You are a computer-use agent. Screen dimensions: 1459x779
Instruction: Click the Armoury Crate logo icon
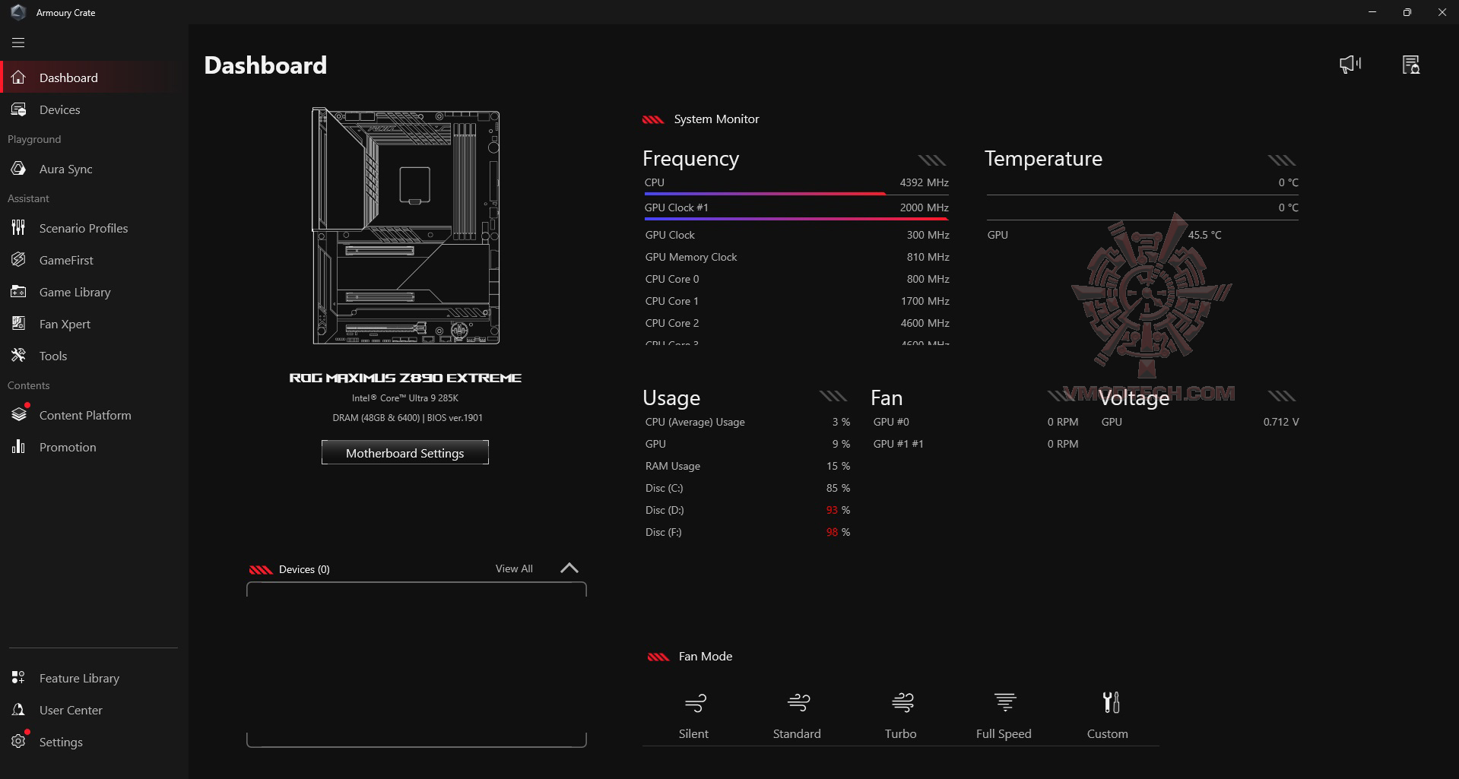click(18, 12)
